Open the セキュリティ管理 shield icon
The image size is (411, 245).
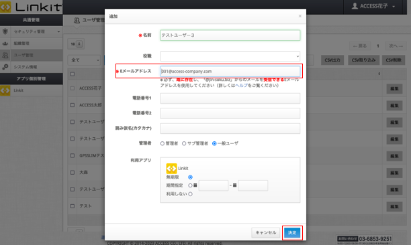pyautogui.click(x=5, y=31)
